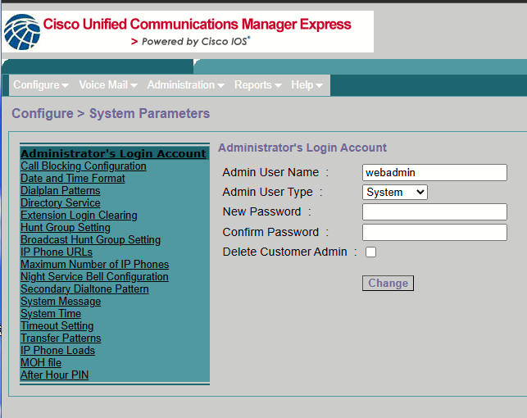Click the Confirm Password field
Viewport: 527px width, 418px height.
[434, 232]
